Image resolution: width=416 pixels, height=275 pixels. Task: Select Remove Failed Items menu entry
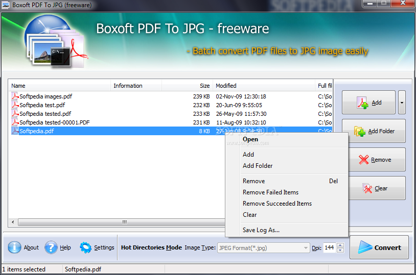click(x=287, y=192)
